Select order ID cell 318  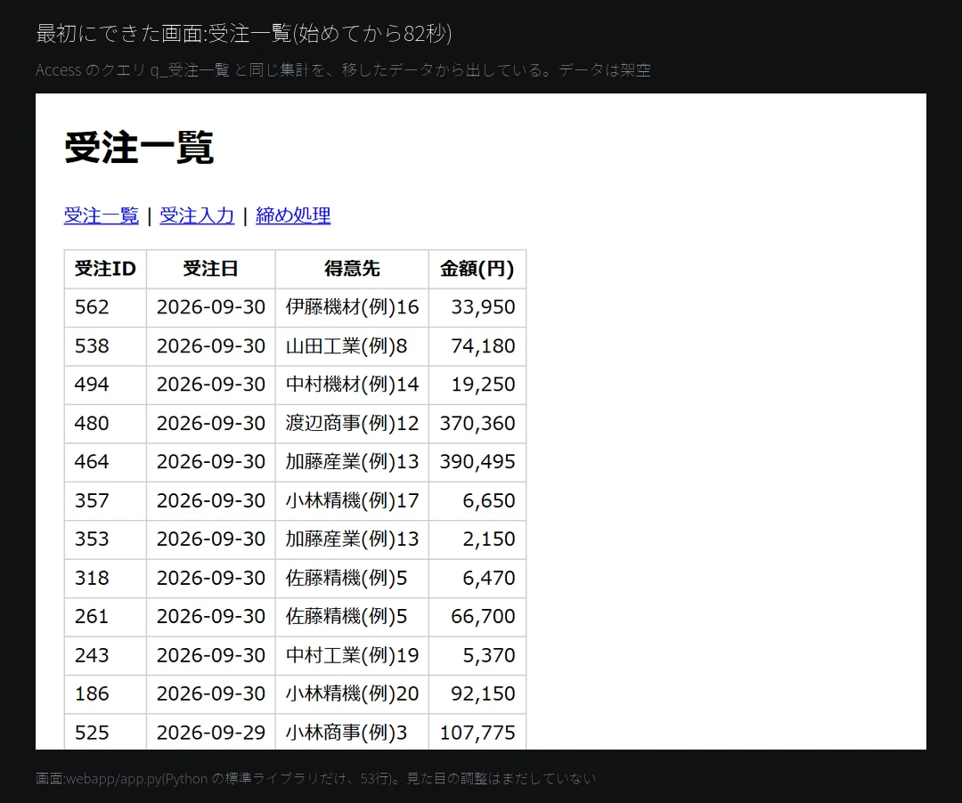click(105, 578)
